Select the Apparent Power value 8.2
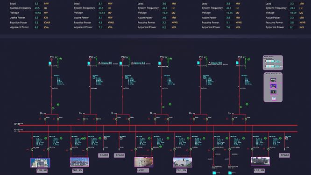311x175 pixels. tap(164, 28)
